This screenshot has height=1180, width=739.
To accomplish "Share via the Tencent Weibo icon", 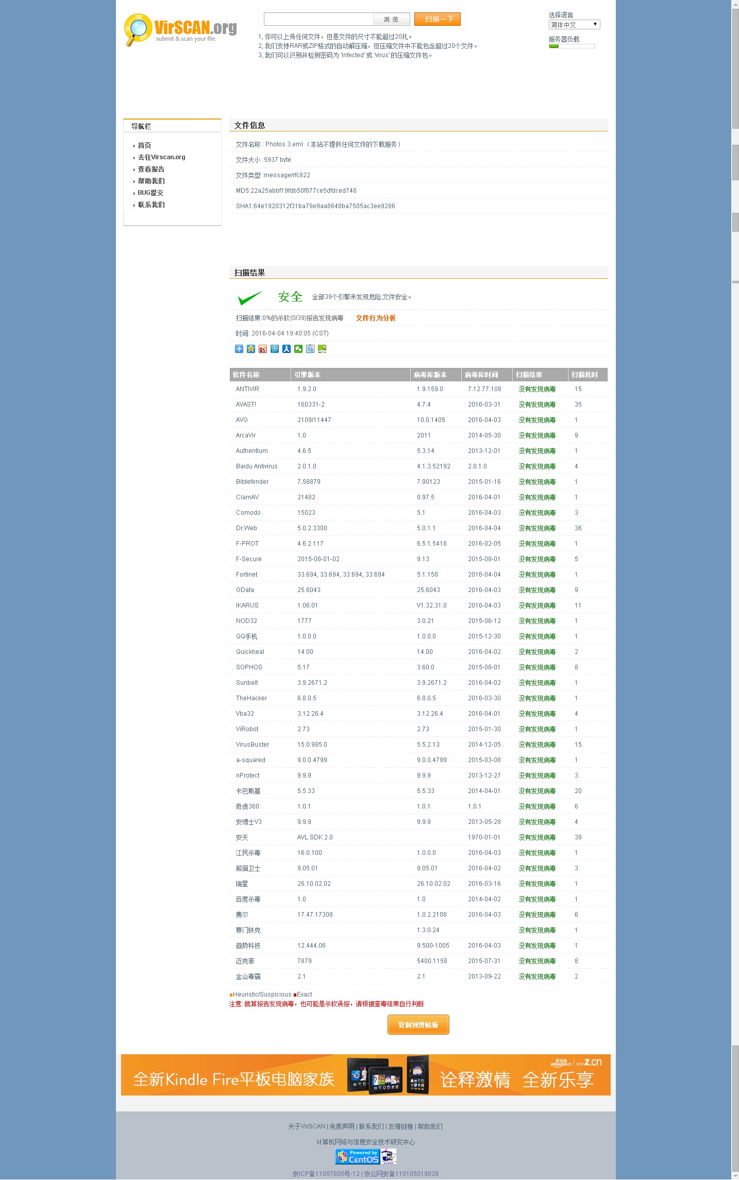I will (x=275, y=349).
